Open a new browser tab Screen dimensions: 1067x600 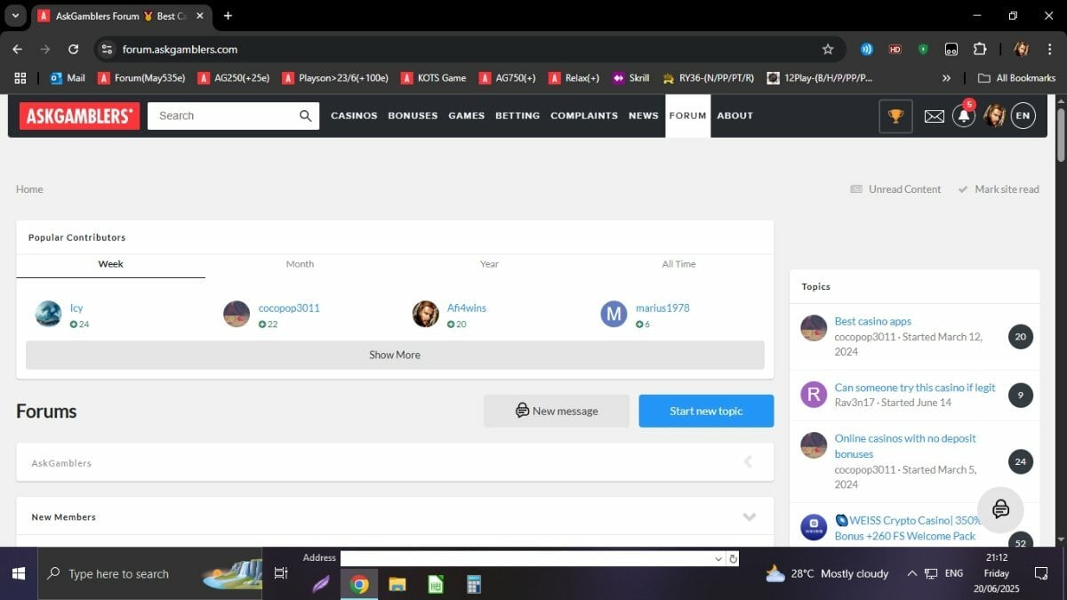tap(228, 15)
